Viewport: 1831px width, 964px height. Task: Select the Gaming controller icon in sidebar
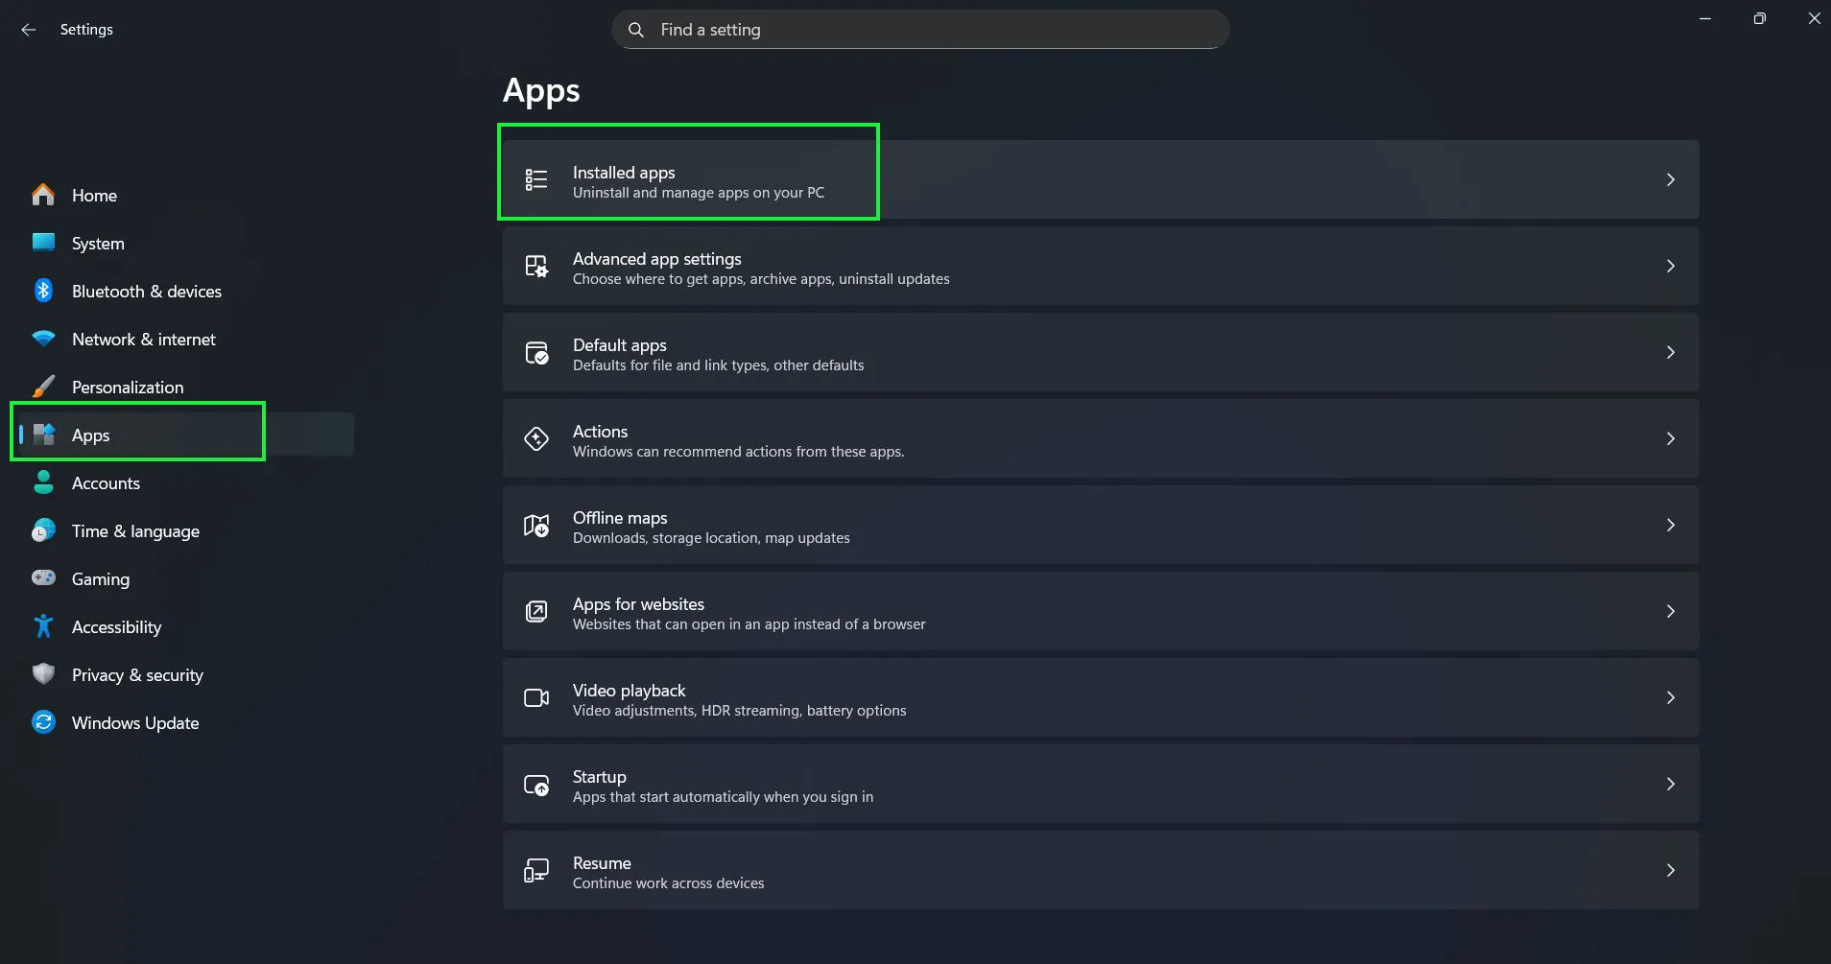tap(42, 578)
